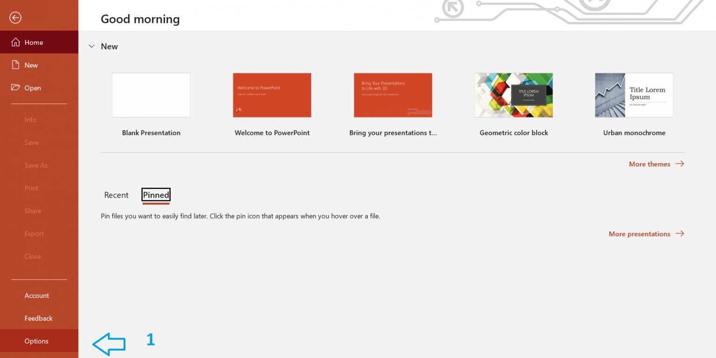
Task: Create a Blank Presentation from thumbnail
Action: tap(151, 95)
